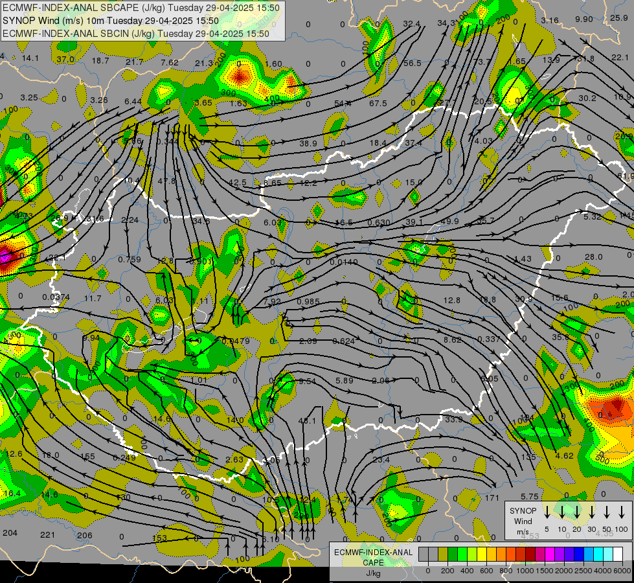Click the 8.62 value on the map
634x583 pixels.
click(452, 340)
